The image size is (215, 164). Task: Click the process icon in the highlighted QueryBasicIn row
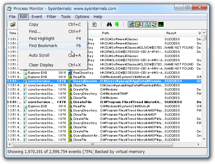(25, 81)
